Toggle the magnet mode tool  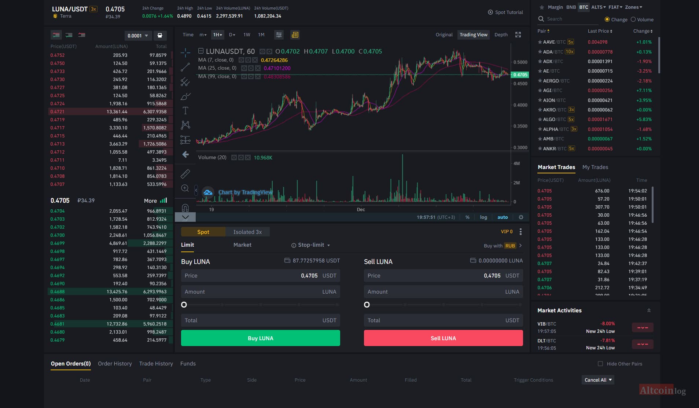tap(185, 208)
